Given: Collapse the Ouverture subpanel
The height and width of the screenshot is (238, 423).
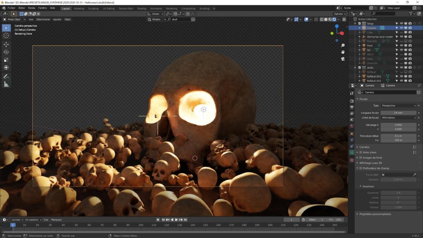Looking at the screenshot, I should click(x=368, y=186).
